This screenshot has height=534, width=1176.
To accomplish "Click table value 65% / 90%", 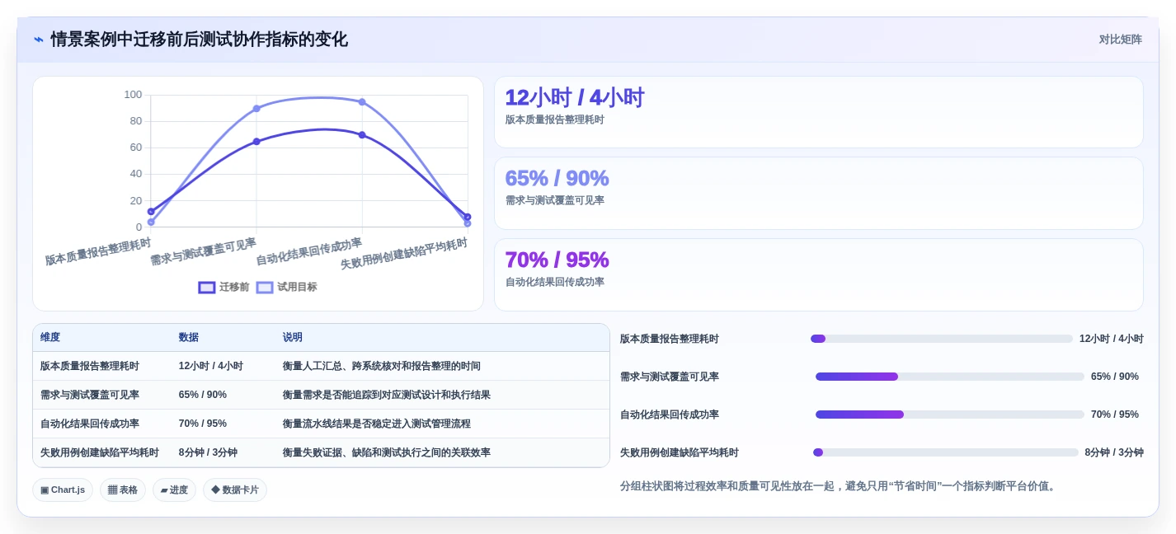I will click(203, 395).
